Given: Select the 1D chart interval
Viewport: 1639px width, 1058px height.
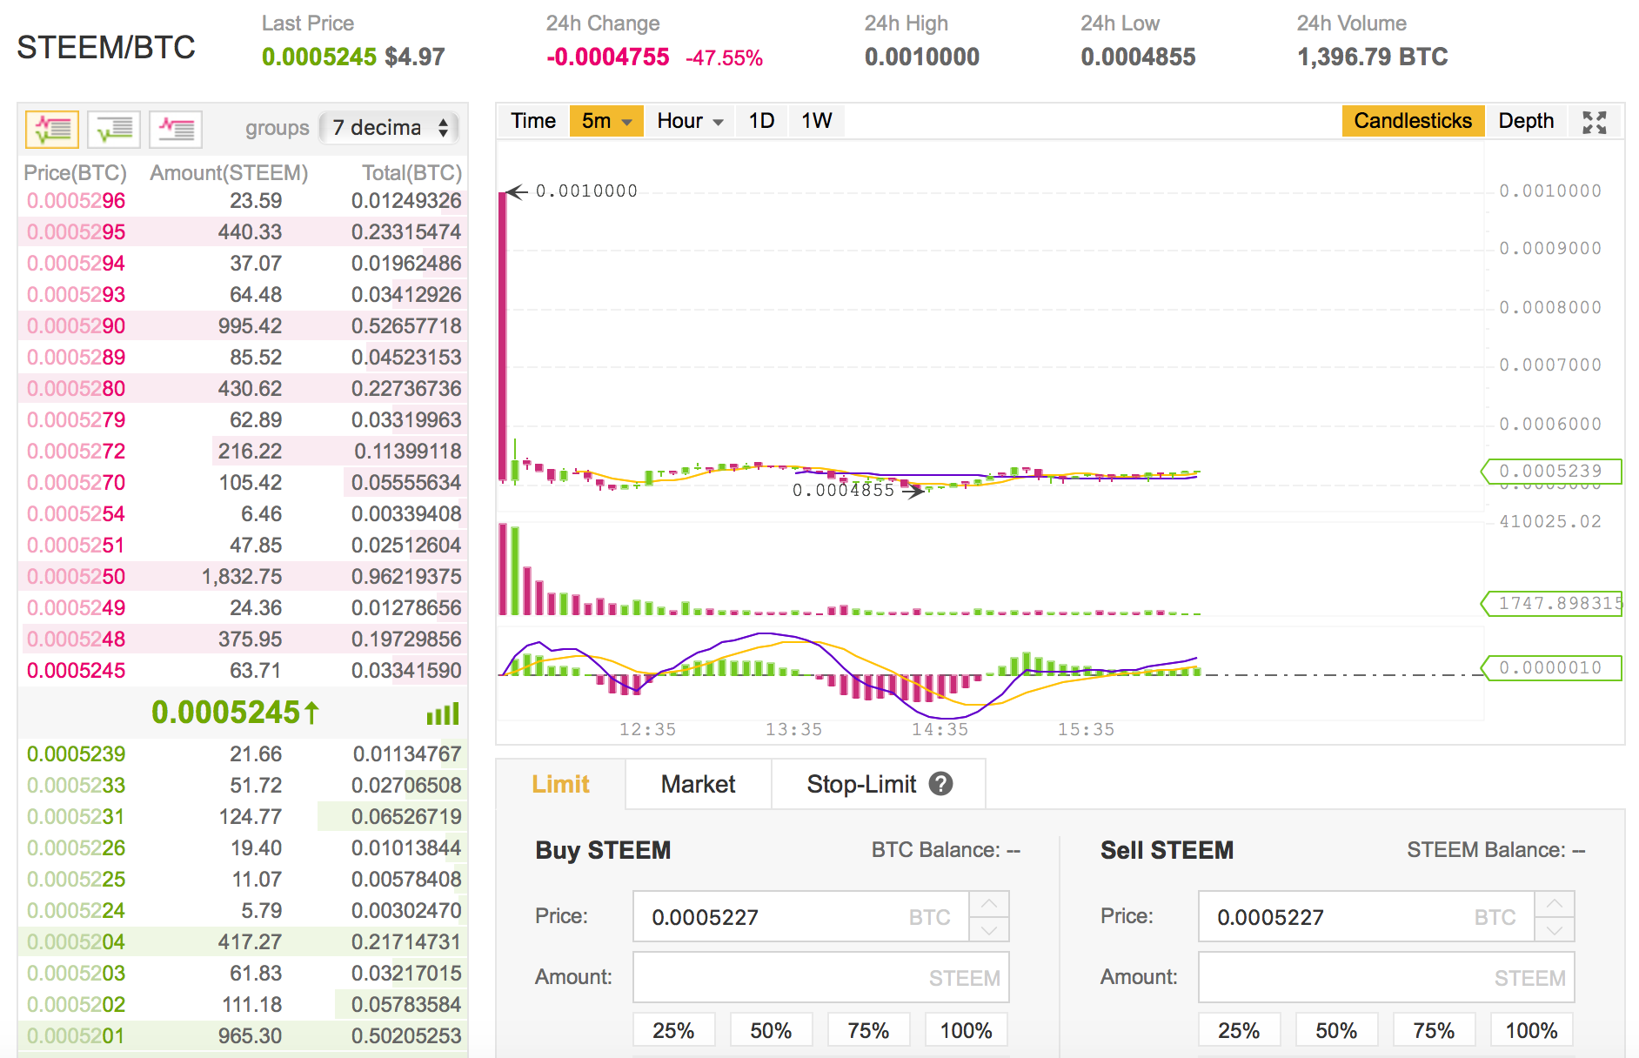Looking at the screenshot, I should click(762, 121).
